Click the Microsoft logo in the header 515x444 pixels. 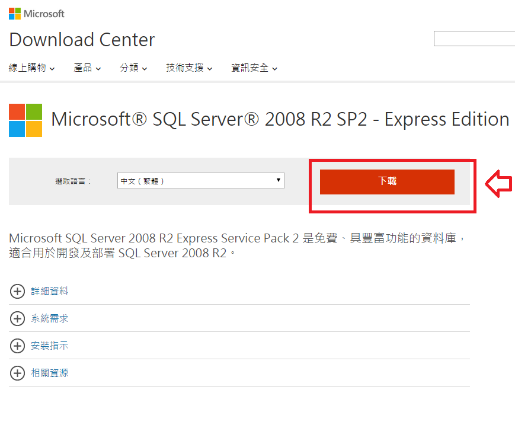[x=37, y=13]
